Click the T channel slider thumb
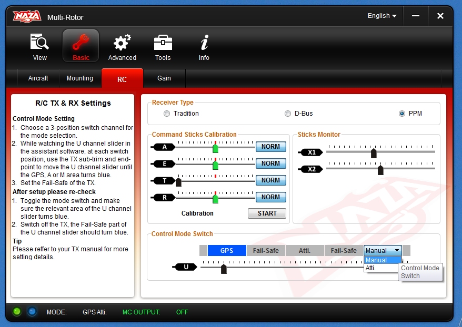Image resolution: width=462 pixels, height=327 pixels. (x=178, y=182)
